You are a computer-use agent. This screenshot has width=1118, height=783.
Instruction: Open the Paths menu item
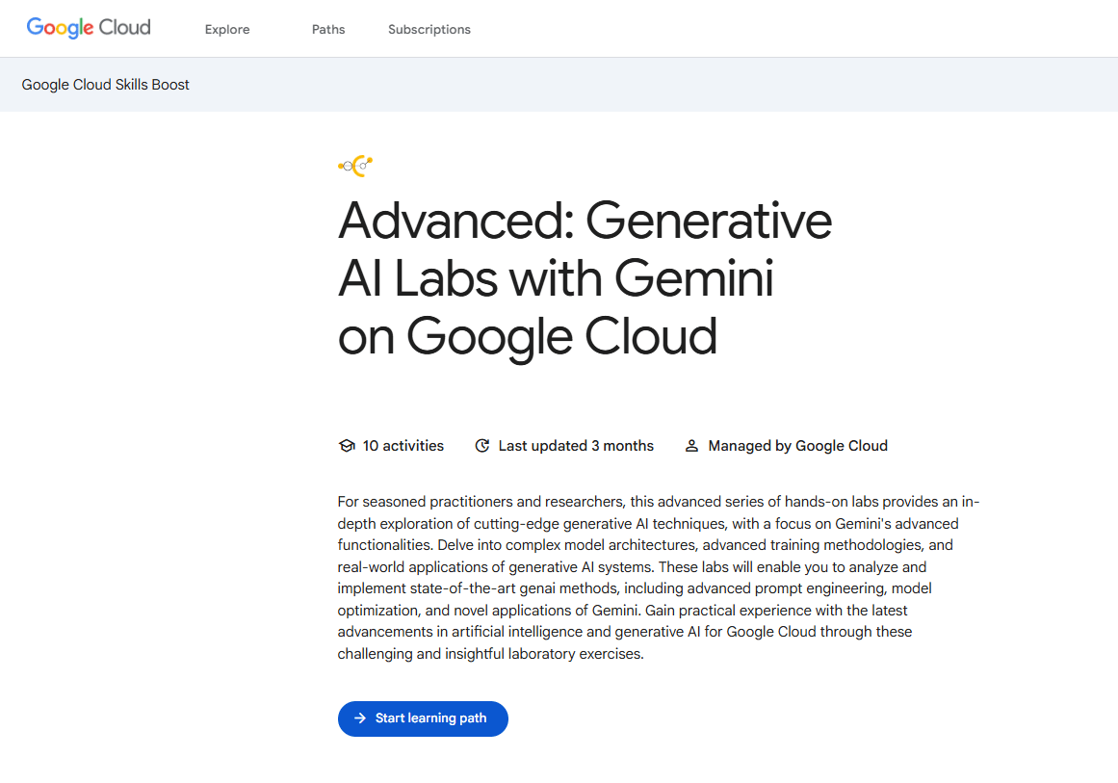pos(328,29)
